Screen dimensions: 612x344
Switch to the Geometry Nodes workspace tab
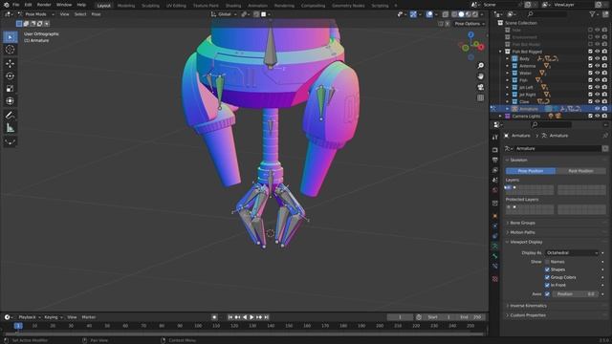click(x=348, y=6)
